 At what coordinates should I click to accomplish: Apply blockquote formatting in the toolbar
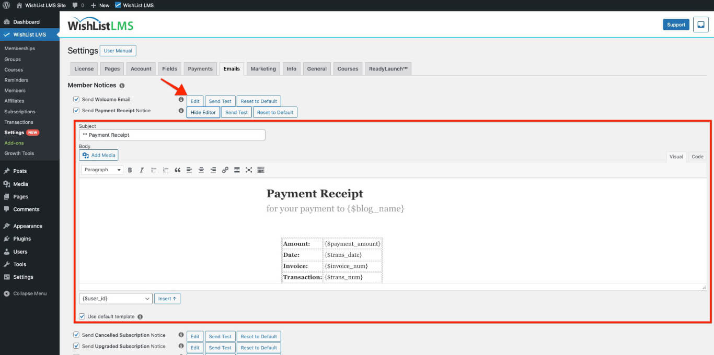[177, 170]
